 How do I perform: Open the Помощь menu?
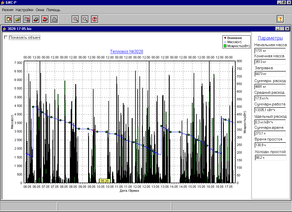pos(53,10)
